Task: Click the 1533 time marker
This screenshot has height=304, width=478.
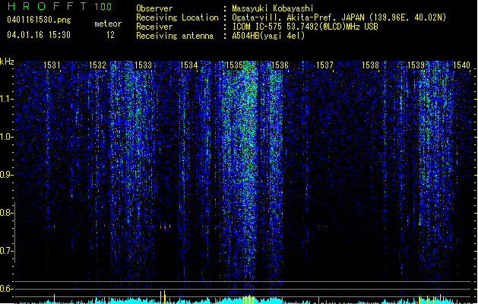Action: point(143,65)
